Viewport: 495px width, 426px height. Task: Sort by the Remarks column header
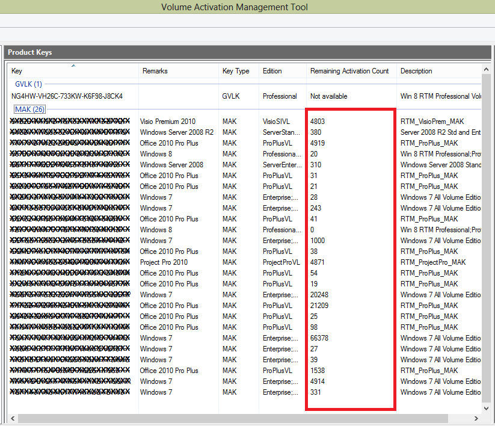click(179, 71)
